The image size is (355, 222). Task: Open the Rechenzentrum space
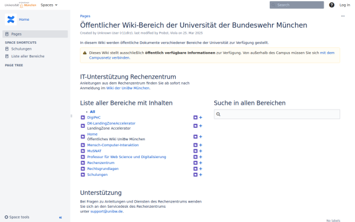tap(101, 163)
